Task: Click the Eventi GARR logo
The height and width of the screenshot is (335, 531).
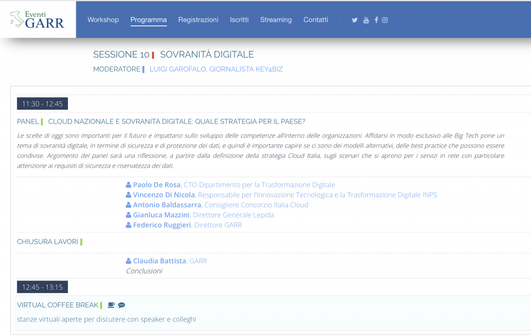Action: point(37,19)
